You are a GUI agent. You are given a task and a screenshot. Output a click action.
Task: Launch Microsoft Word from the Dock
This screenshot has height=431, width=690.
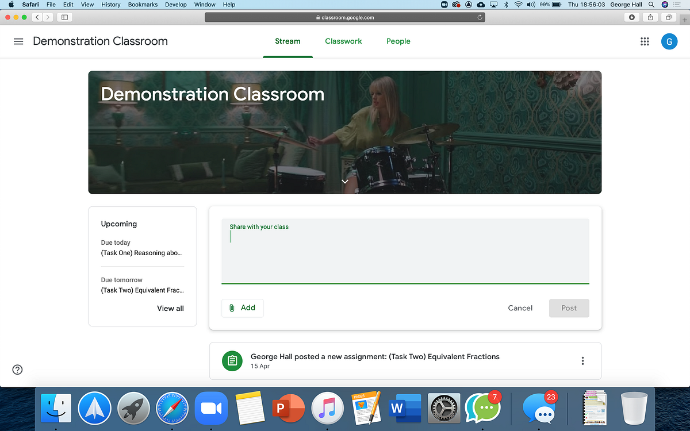point(405,407)
